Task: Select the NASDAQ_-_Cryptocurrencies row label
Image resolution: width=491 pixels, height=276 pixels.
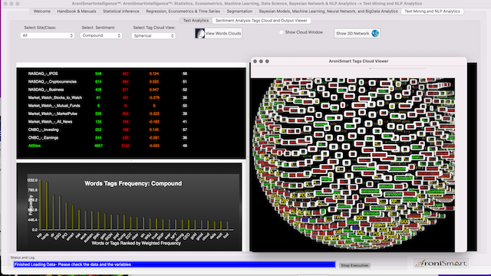Action: tap(52, 82)
